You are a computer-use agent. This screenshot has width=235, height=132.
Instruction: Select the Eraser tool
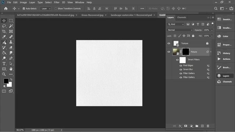11,48
